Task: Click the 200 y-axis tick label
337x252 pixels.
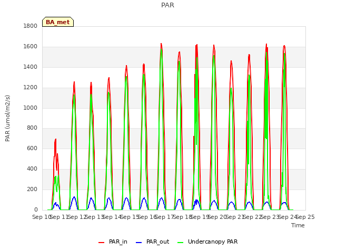Action: tap(32, 189)
